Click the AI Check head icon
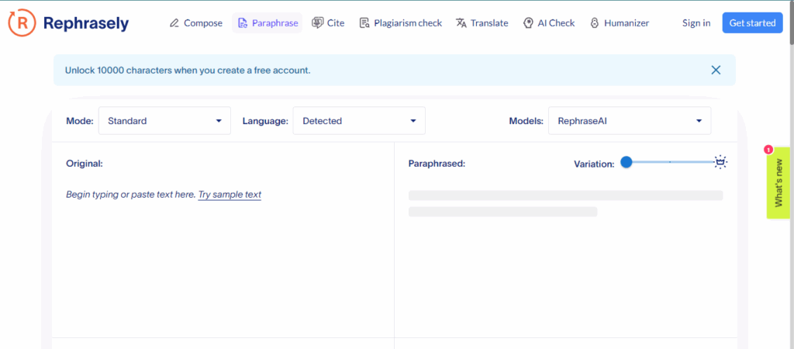Screen dimensions: 794x349 tap(528, 23)
